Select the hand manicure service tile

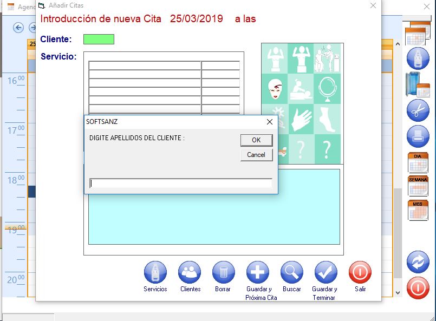click(302, 119)
